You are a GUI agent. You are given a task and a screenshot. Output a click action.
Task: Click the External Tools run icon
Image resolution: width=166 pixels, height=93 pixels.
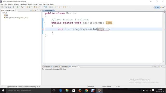click(22, 7)
